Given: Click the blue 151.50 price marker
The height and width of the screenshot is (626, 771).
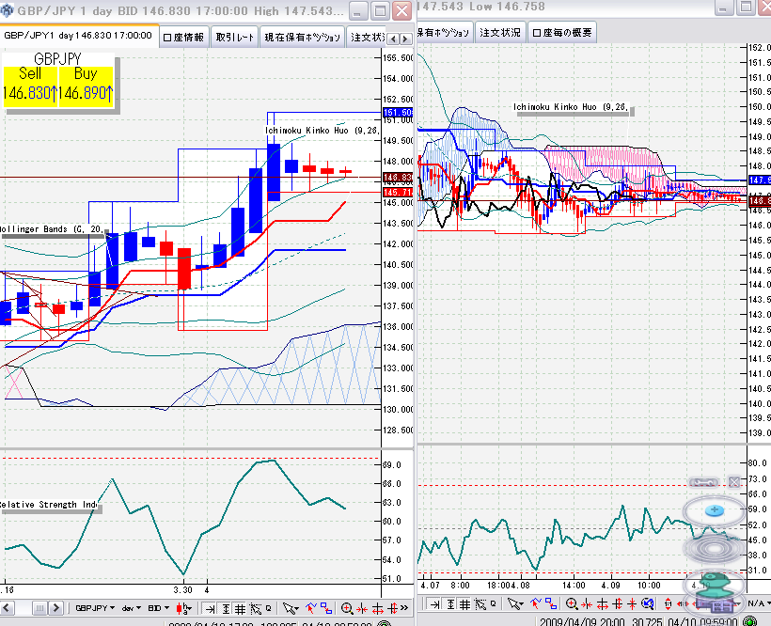Looking at the screenshot, I should pyautogui.click(x=398, y=113).
